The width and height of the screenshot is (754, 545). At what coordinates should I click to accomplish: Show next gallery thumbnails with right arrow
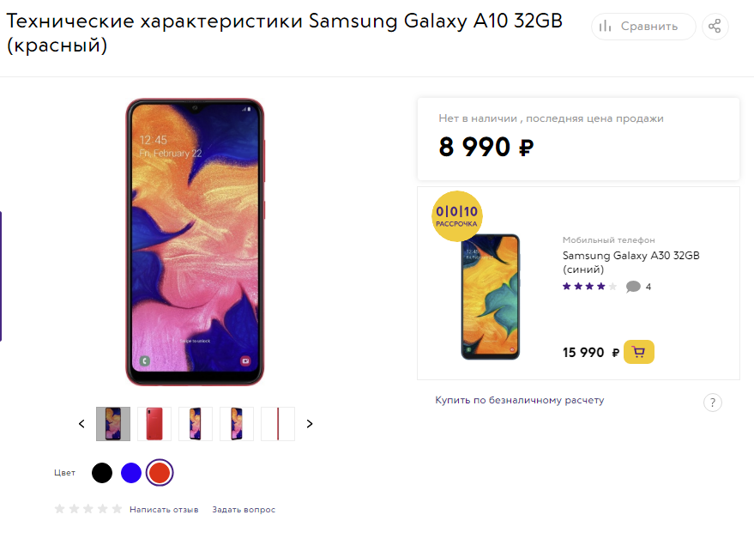click(310, 424)
